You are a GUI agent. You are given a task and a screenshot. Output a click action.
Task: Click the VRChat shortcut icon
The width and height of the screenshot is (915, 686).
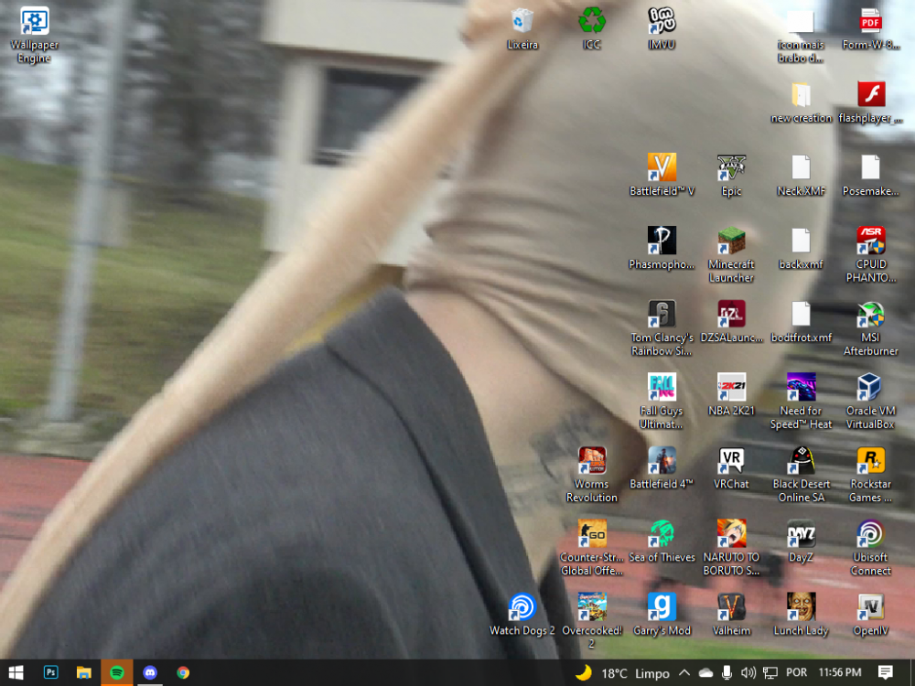point(731,461)
